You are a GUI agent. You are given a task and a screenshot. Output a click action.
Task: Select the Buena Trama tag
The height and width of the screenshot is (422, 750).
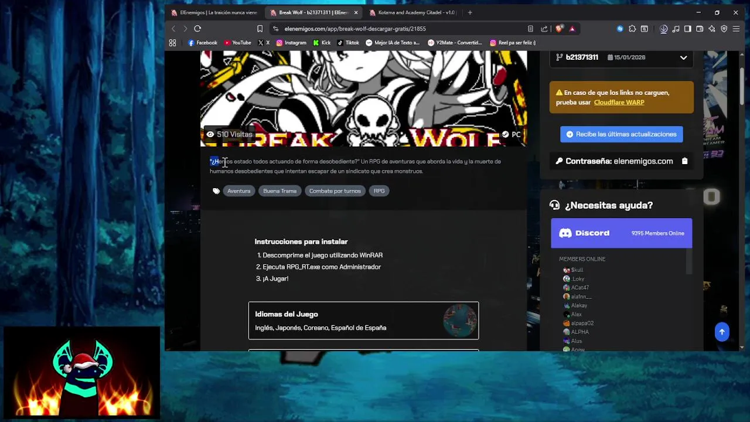(x=279, y=191)
